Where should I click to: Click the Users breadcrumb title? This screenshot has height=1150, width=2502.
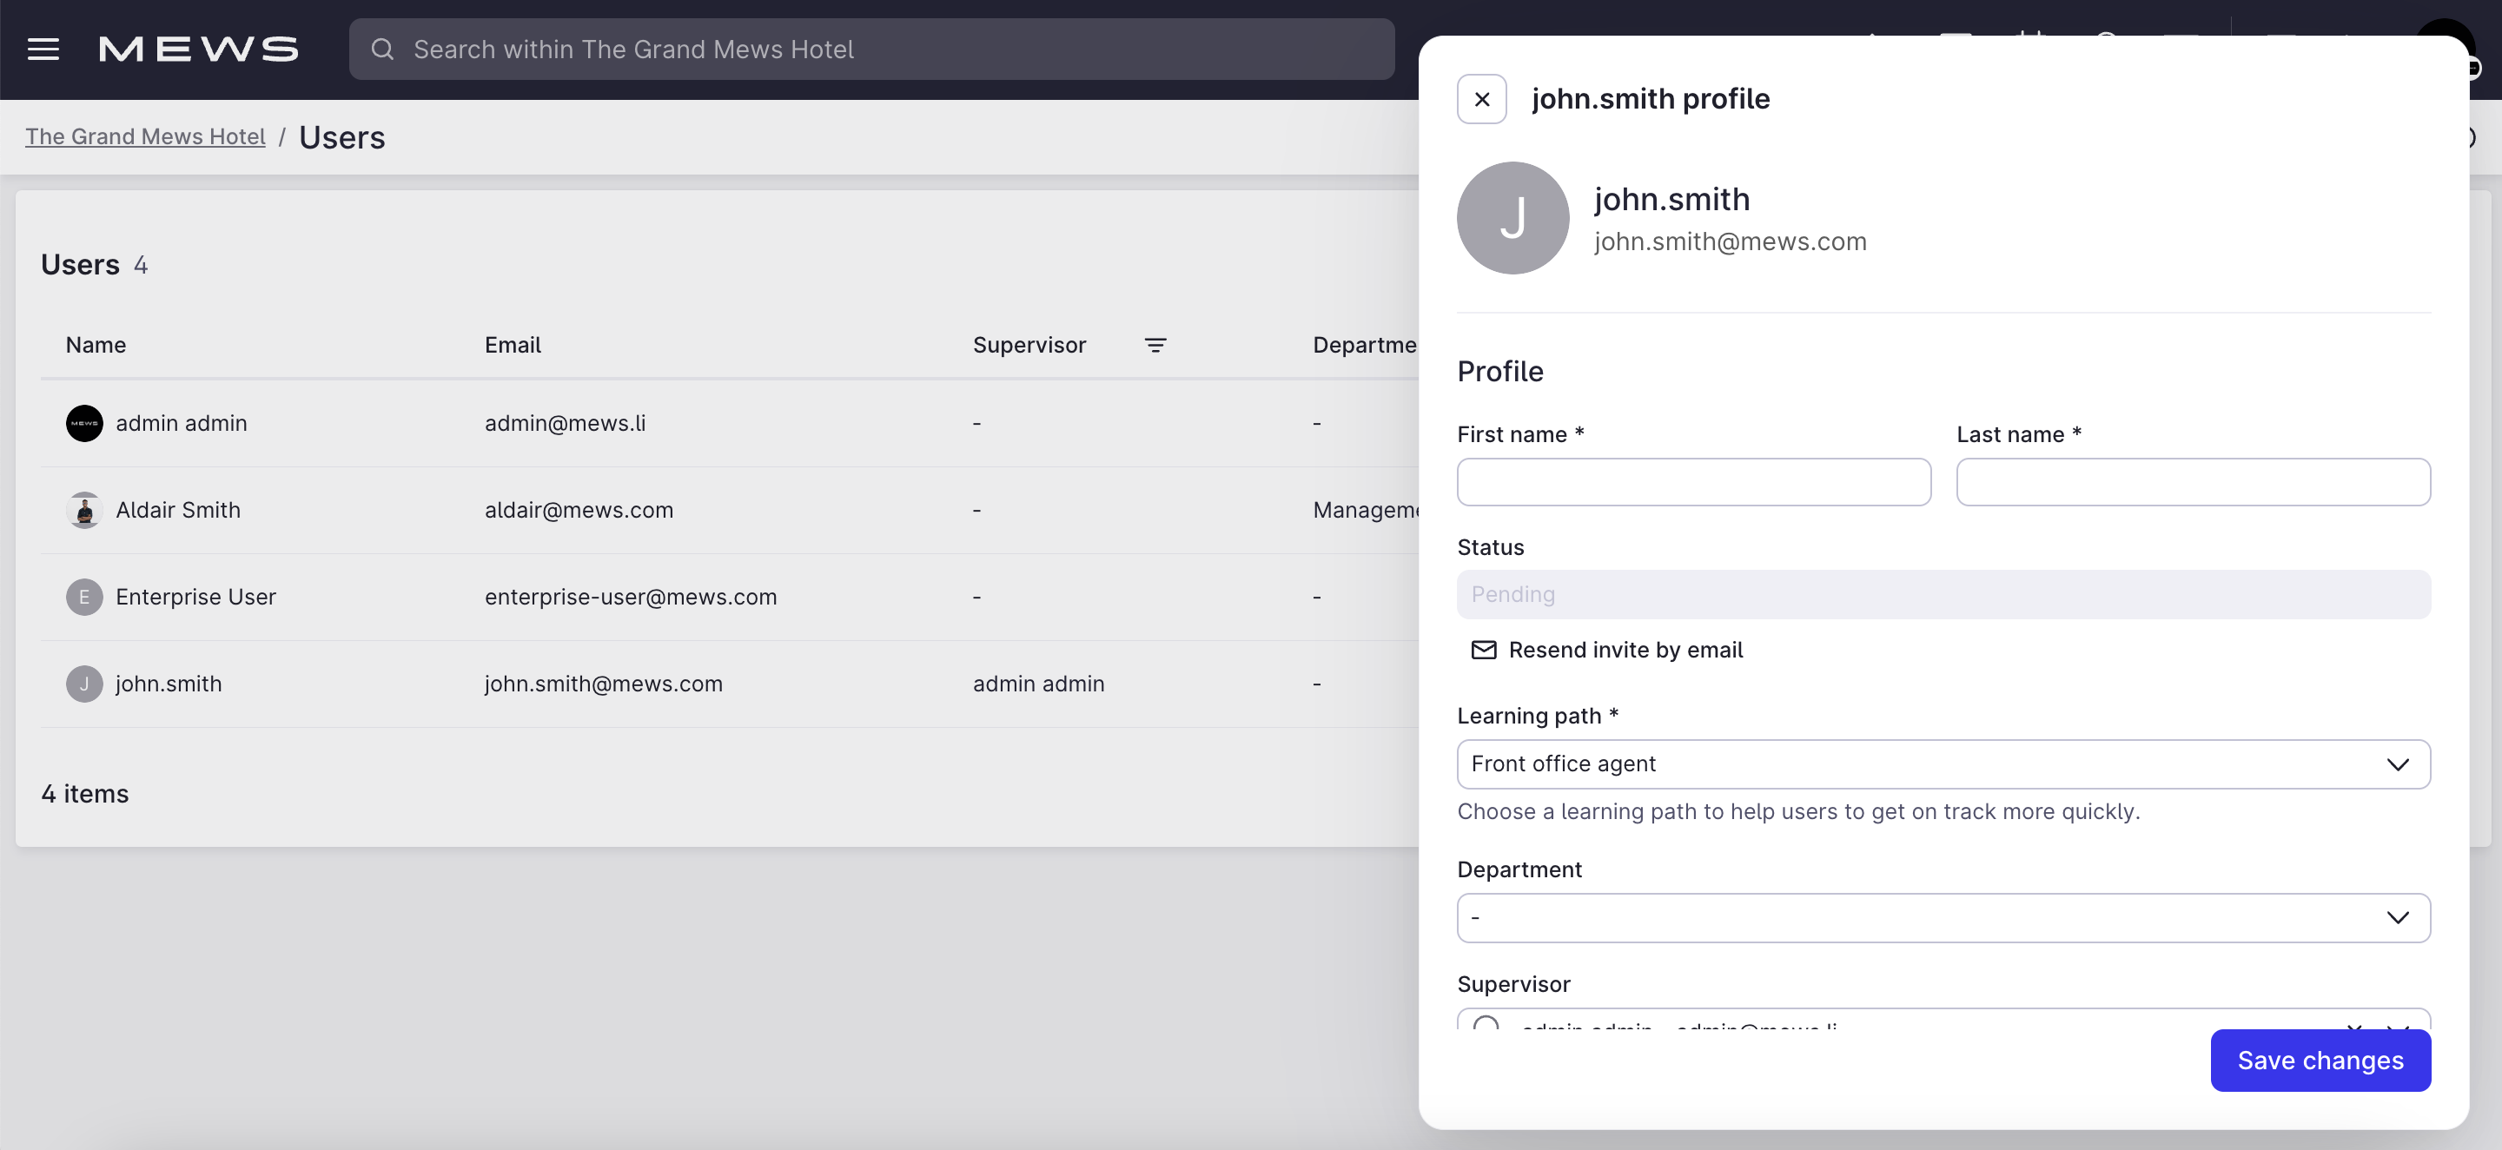[342, 137]
